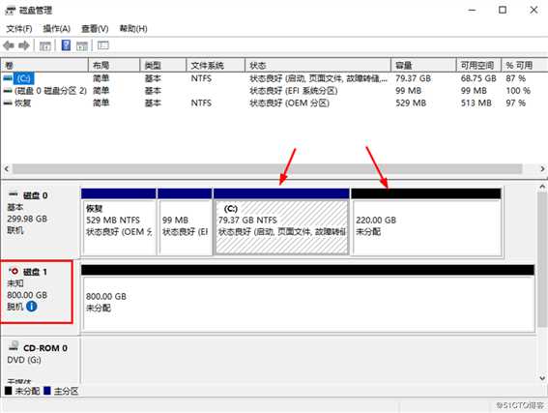This screenshot has width=548, height=413.
Task: Click the 状态良好 (OEM 分区) status cell in list
Action: [289, 103]
